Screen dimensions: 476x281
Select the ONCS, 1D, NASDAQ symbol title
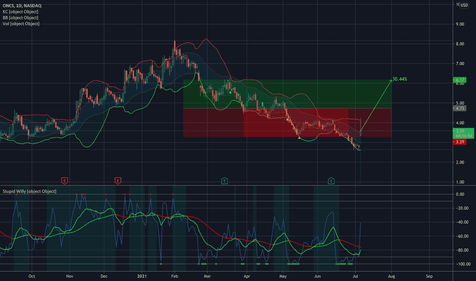click(22, 6)
